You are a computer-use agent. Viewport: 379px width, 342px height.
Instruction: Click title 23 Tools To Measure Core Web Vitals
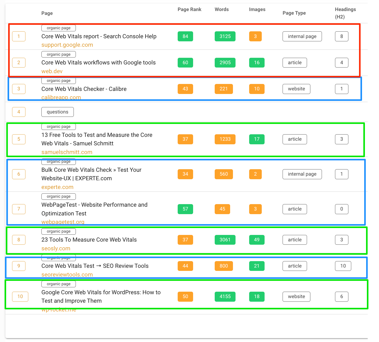89,240
